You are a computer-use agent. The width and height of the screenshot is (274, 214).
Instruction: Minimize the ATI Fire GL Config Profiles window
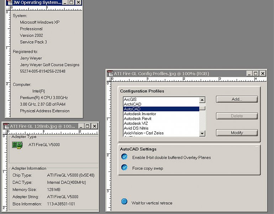coord(249,73)
